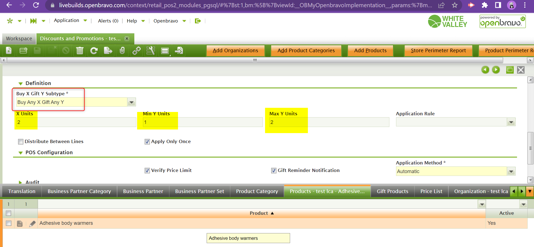Go to next record with green arrow
Screen dimensions: 534x247
[496, 70]
